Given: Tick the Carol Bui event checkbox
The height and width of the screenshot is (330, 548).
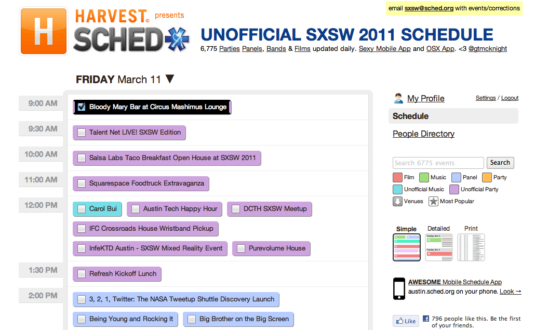Looking at the screenshot, I should click(82, 209).
